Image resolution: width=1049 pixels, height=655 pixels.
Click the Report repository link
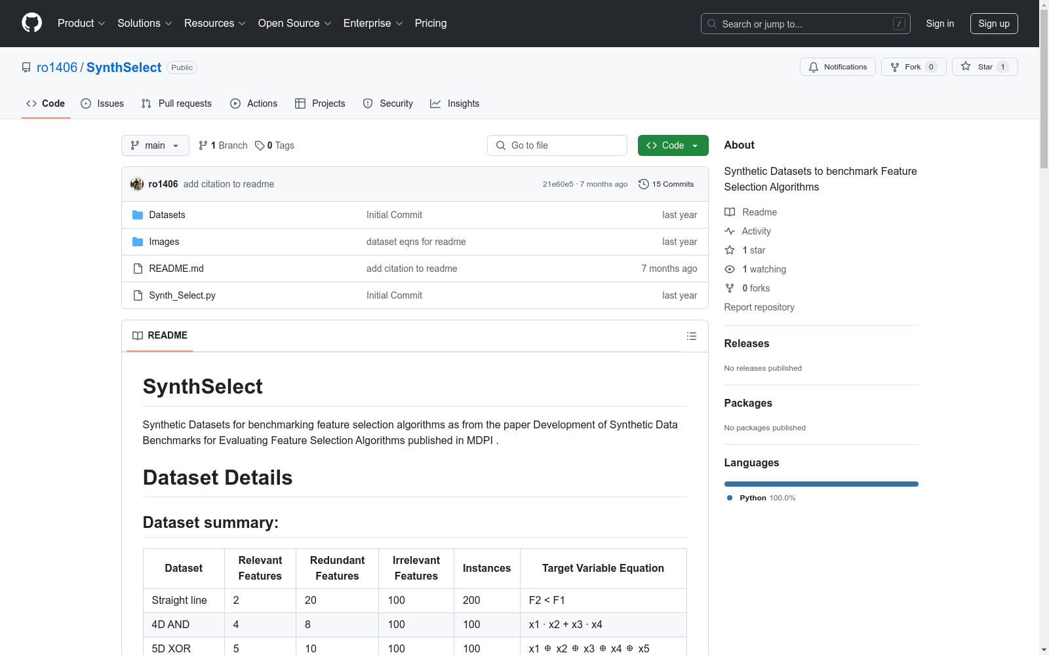pyautogui.click(x=759, y=307)
